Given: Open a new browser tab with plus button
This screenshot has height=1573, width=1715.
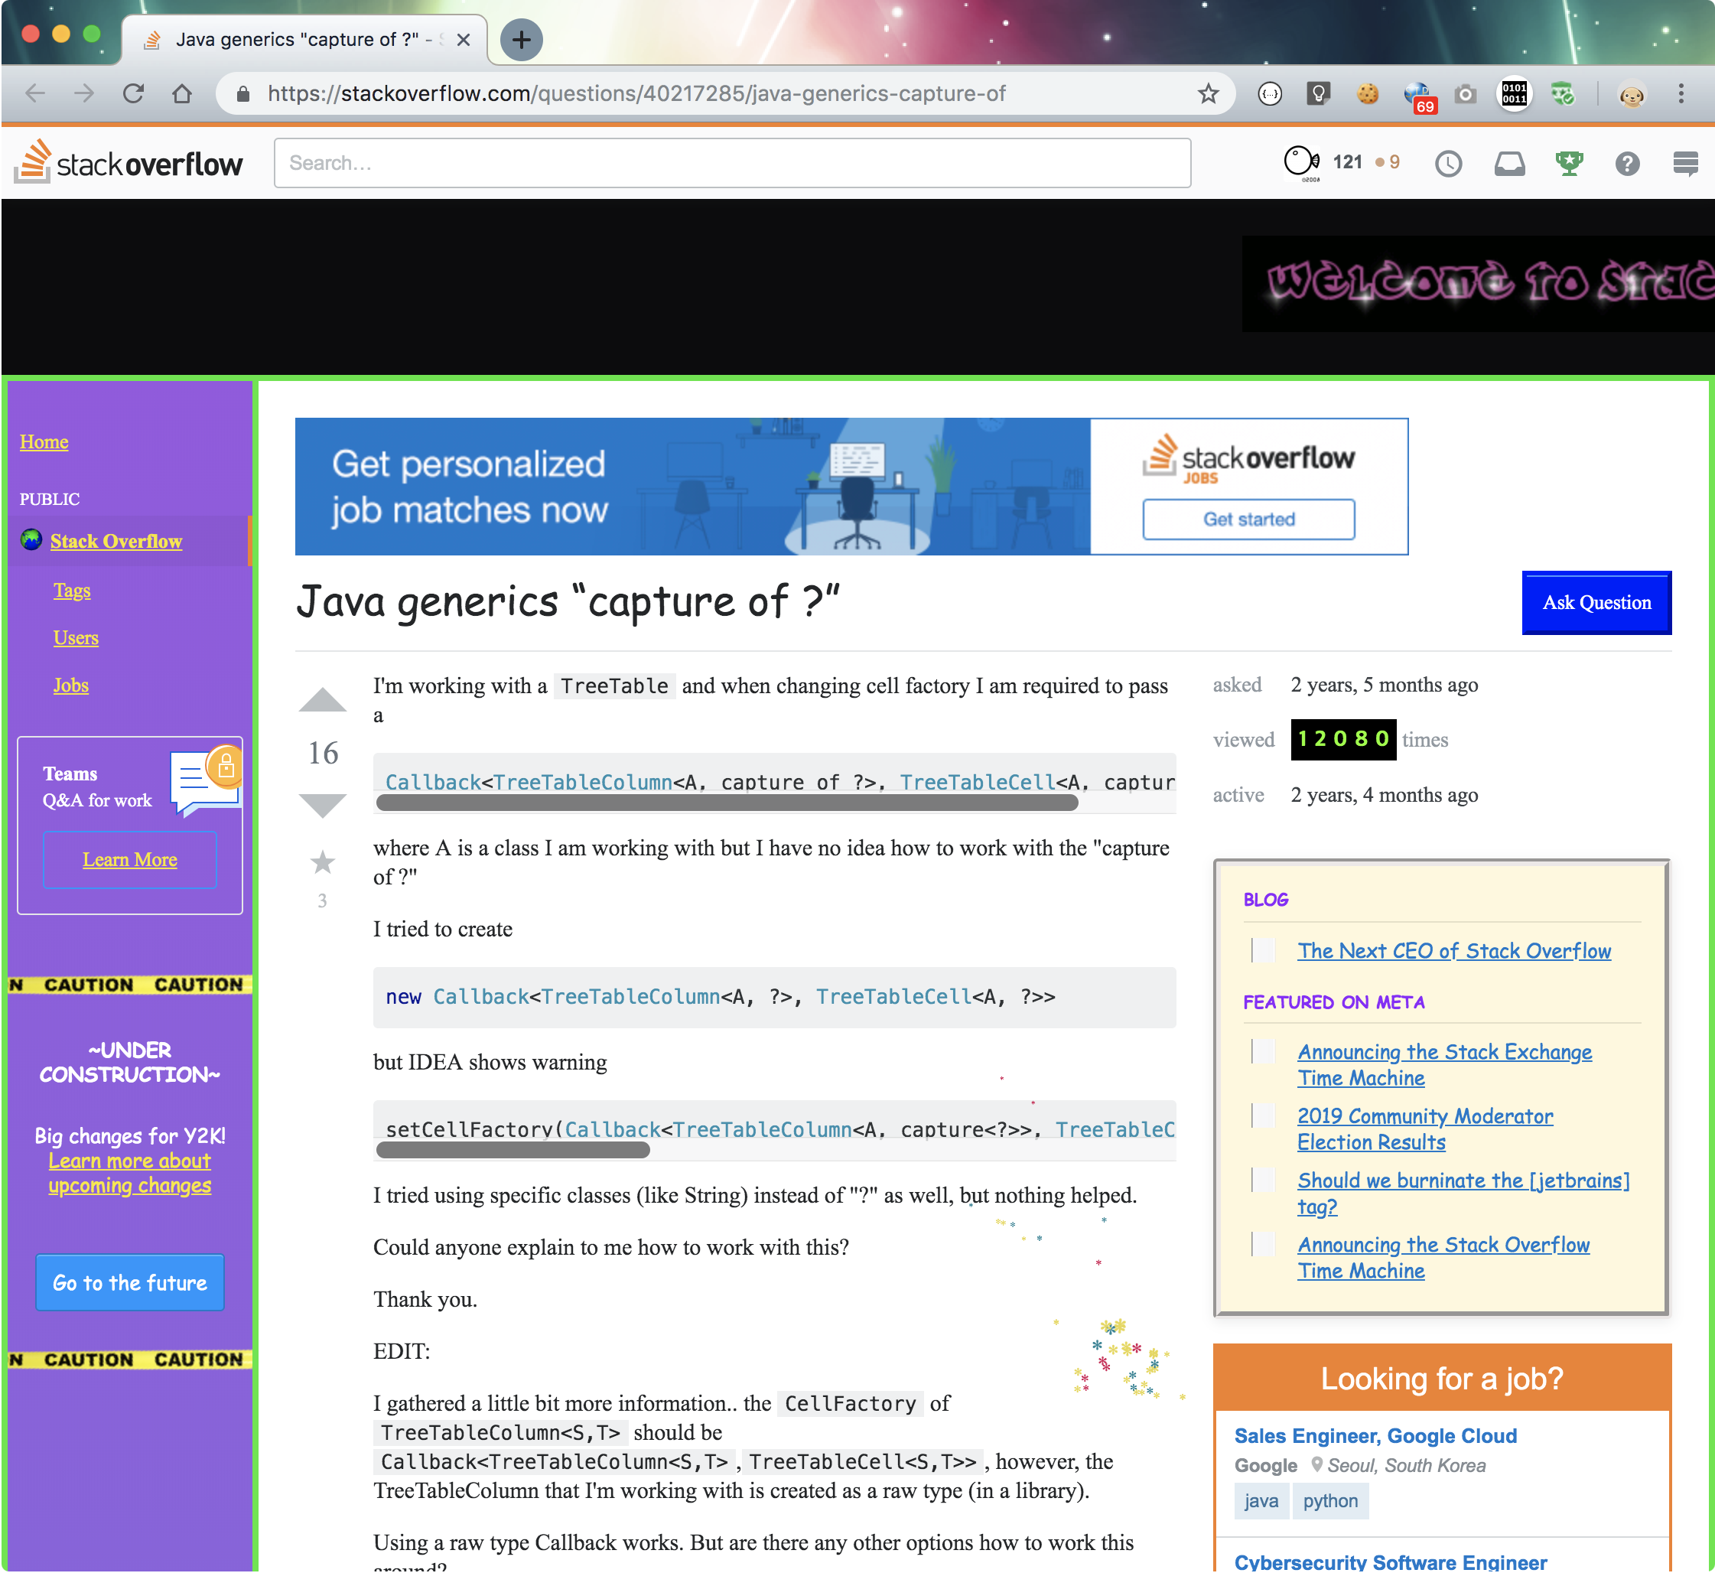Looking at the screenshot, I should tap(521, 40).
